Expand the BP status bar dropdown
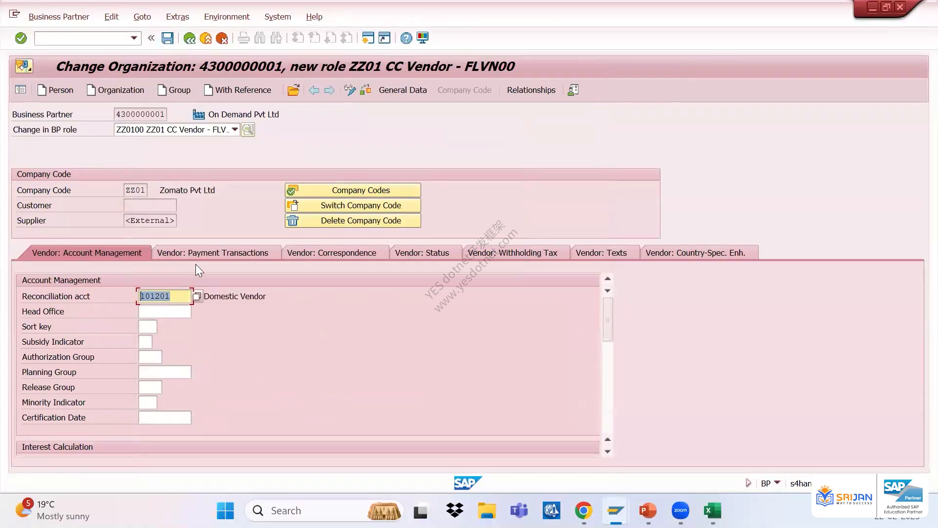 [x=777, y=483]
